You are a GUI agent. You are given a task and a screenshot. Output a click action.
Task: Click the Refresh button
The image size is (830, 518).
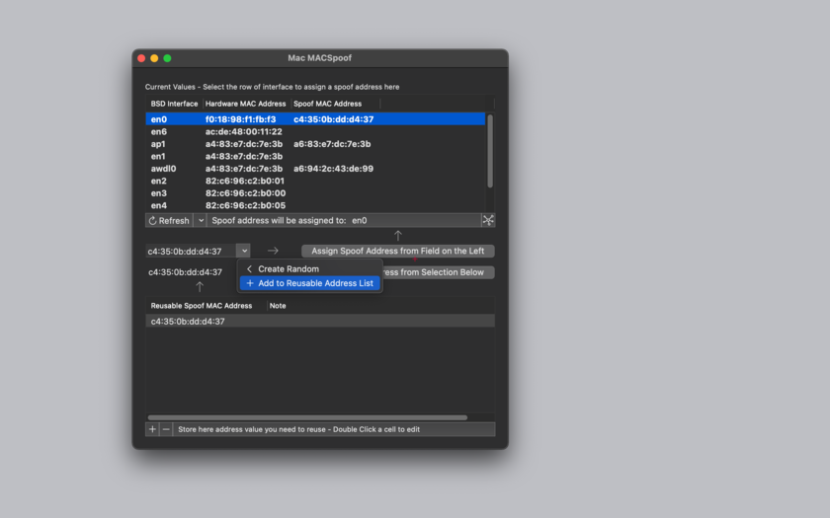(x=169, y=220)
